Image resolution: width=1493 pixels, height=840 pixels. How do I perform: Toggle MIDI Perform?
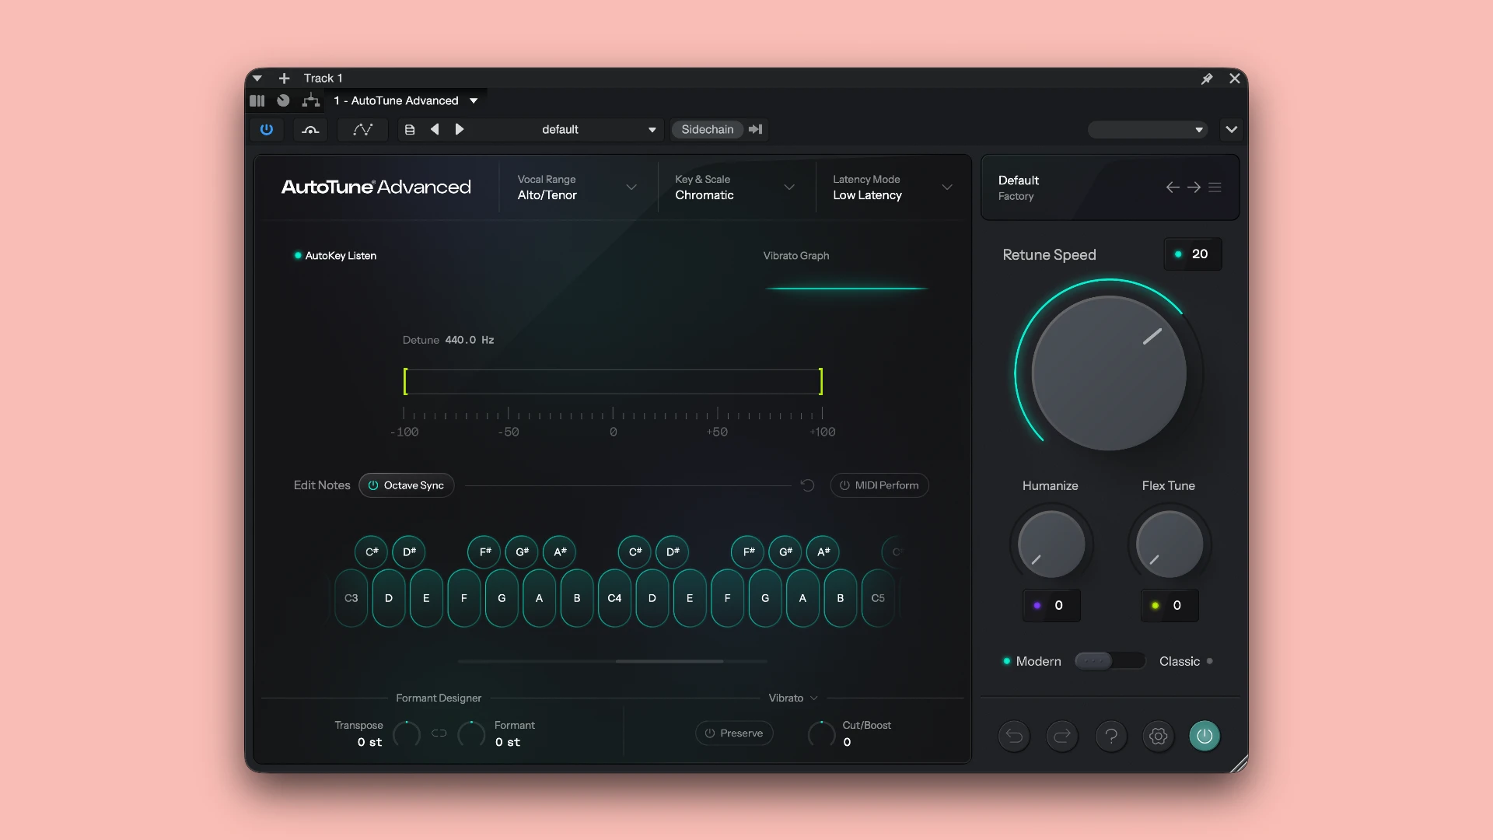(x=879, y=485)
